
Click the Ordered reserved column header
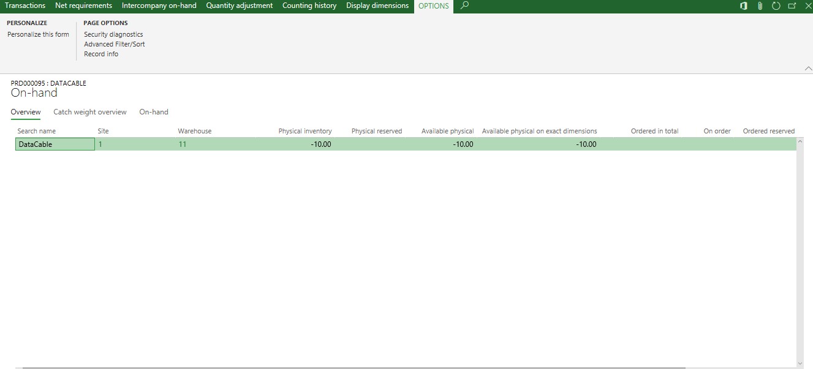[769, 131]
